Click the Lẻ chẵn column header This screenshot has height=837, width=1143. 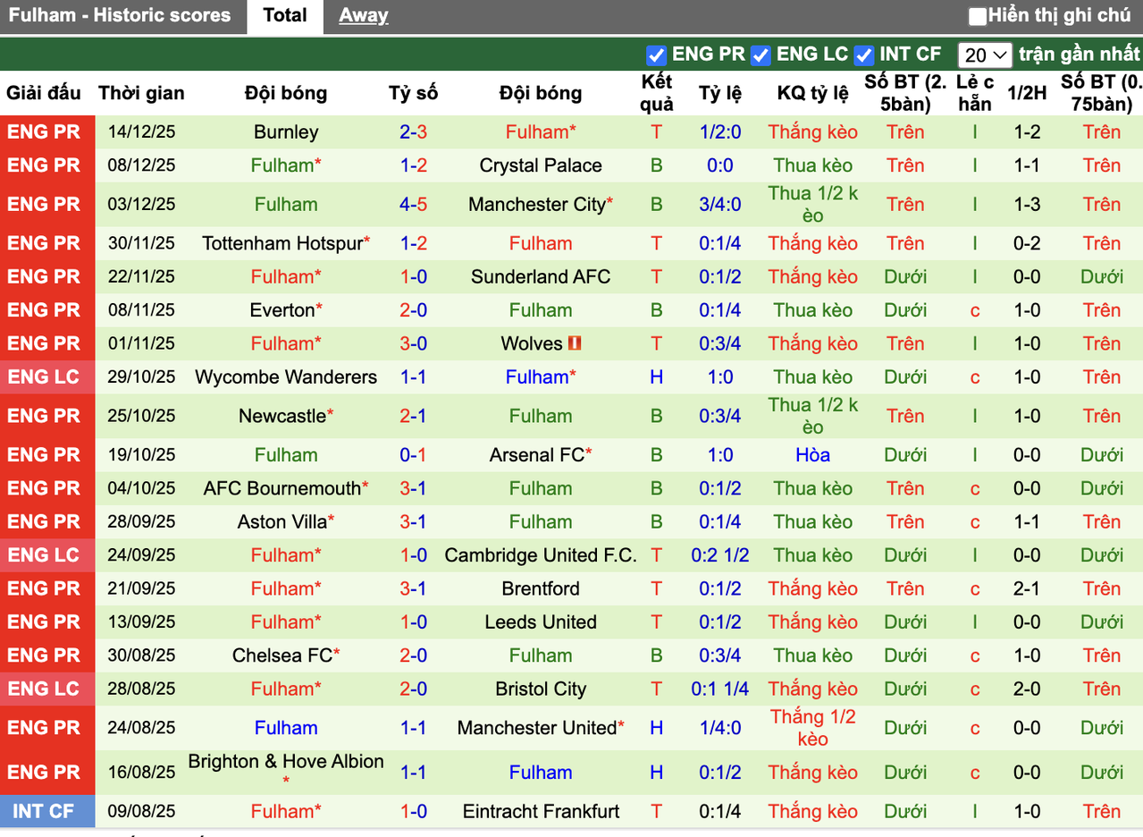click(974, 93)
